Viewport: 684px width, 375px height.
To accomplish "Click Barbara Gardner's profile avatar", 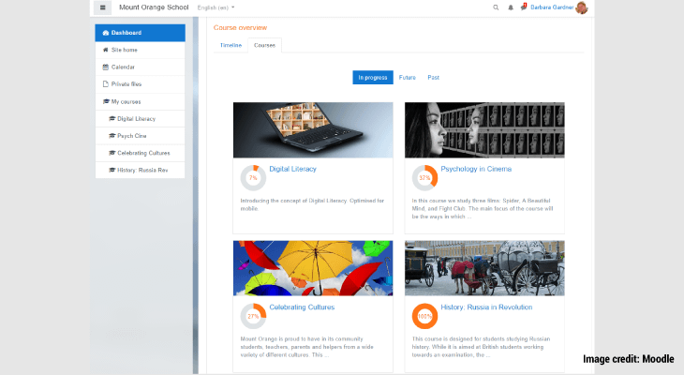I will pos(582,7).
